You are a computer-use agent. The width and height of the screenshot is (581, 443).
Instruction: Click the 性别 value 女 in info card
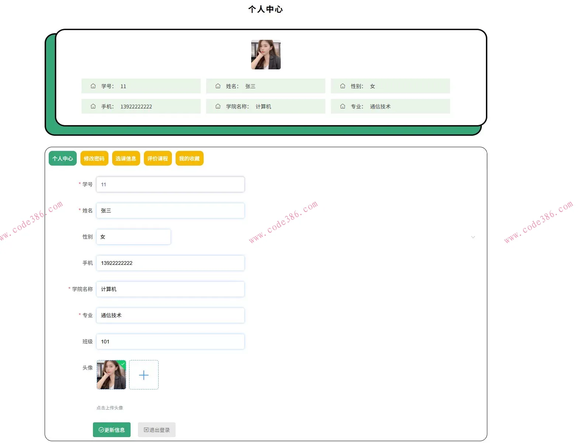[x=373, y=86]
